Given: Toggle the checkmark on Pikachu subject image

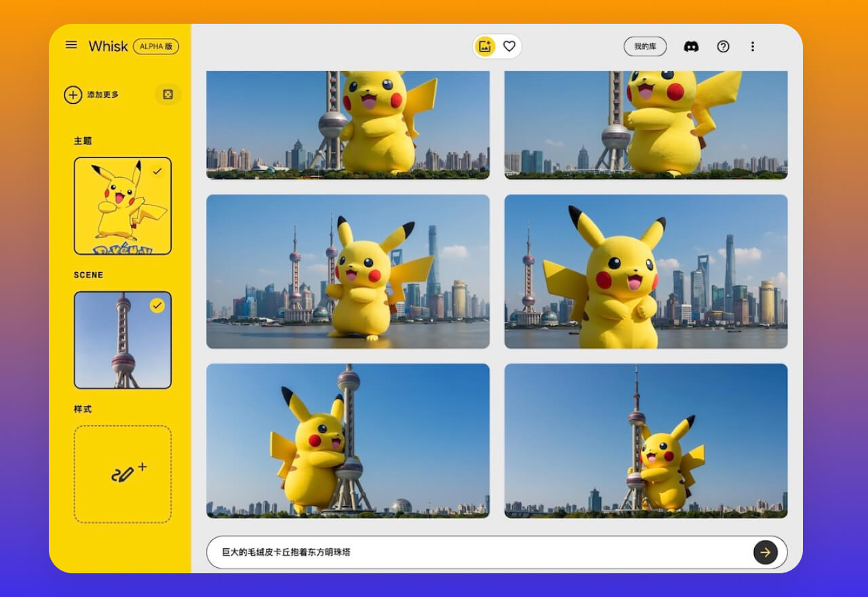Looking at the screenshot, I should pyautogui.click(x=157, y=172).
